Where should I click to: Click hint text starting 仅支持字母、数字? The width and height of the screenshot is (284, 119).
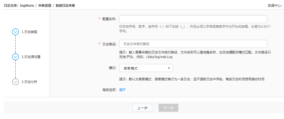click(195, 28)
